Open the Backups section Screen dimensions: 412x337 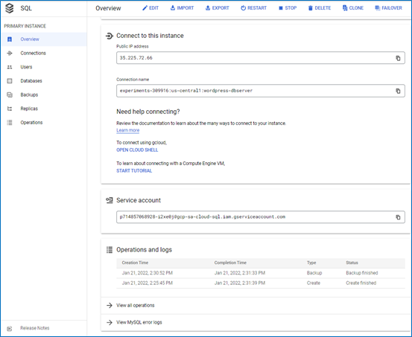tap(44, 94)
